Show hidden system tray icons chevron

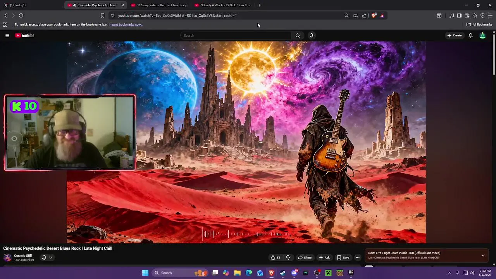click(x=449, y=273)
